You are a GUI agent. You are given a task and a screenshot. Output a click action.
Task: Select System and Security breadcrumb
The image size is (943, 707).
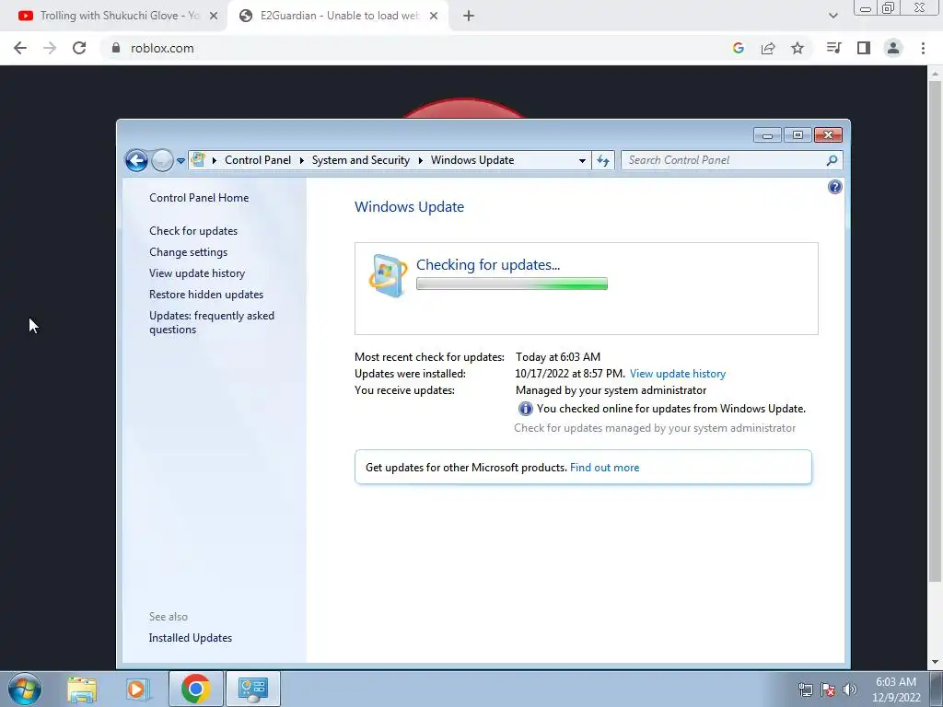click(360, 160)
